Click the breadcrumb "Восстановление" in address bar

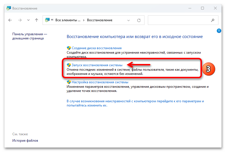(x=100, y=20)
